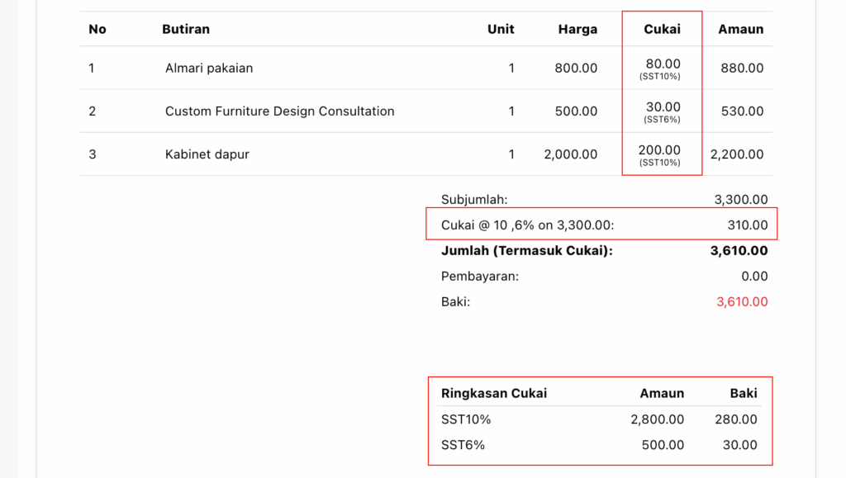Click the 2,200.00 amount for Kabinet dapur
This screenshot has height=478, width=846.
coord(736,154)
